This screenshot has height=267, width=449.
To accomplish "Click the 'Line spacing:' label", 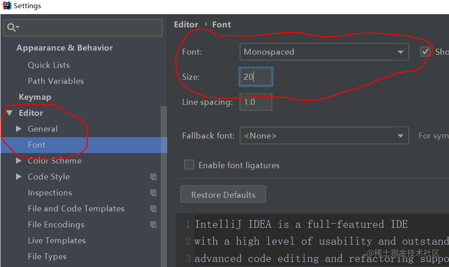I will [208, 102].
